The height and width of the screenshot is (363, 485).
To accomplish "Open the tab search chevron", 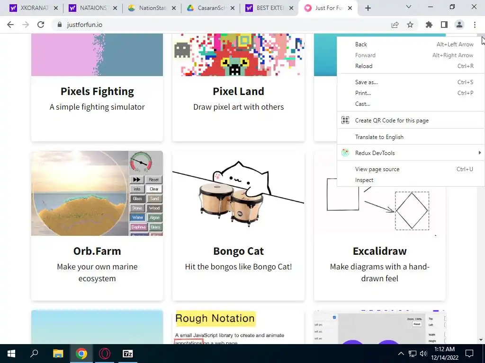I will click(x=409, y=7).
